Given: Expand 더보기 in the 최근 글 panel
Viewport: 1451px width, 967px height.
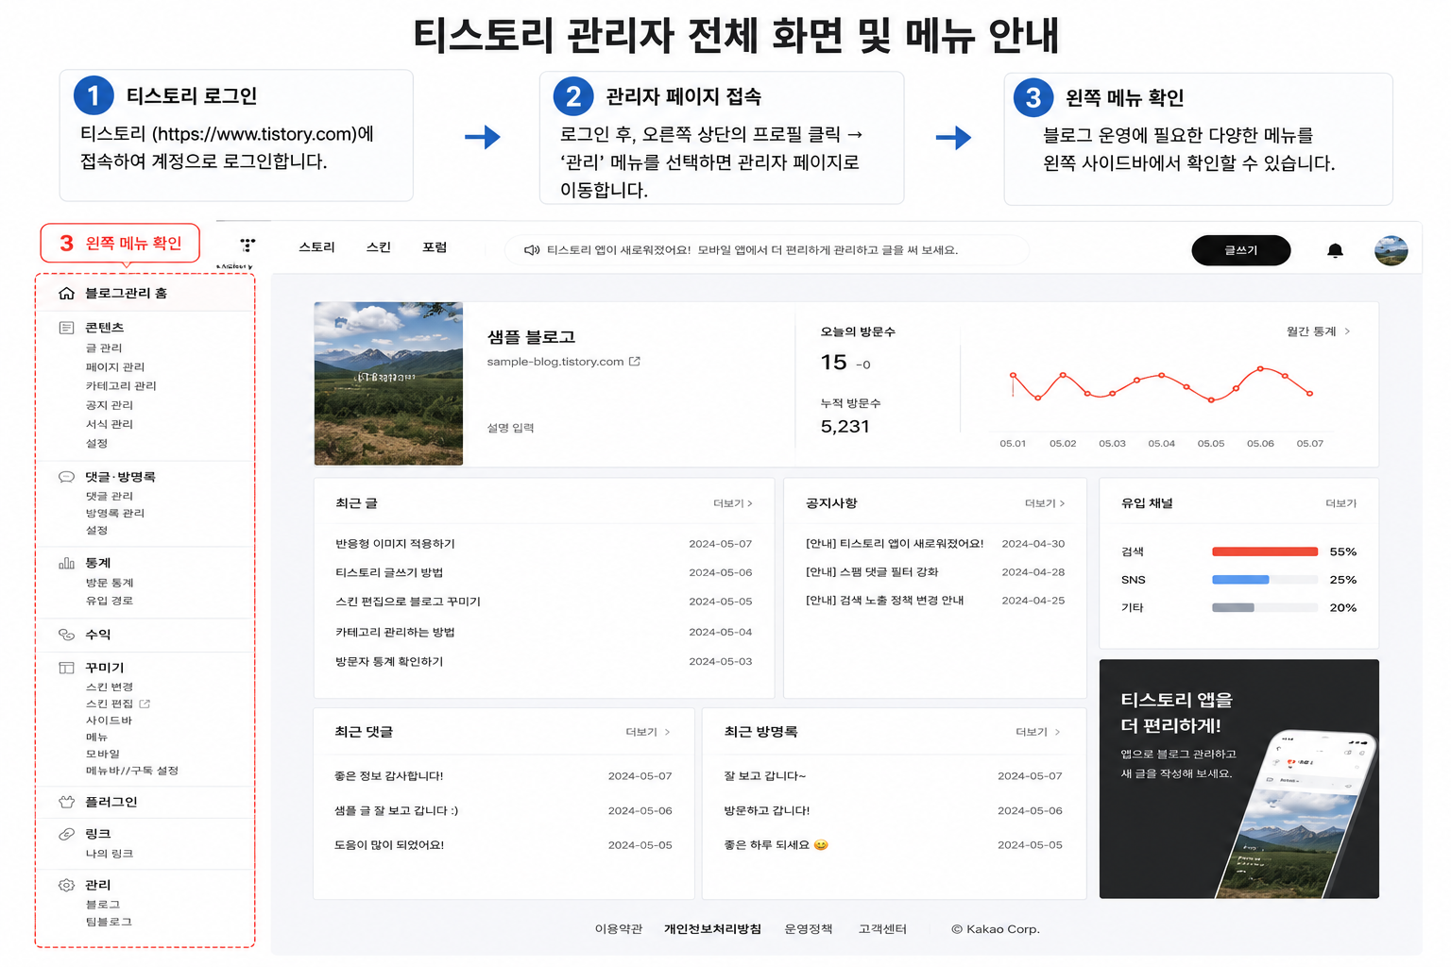Looking at the screenshot, I should [x=733, y=503].
